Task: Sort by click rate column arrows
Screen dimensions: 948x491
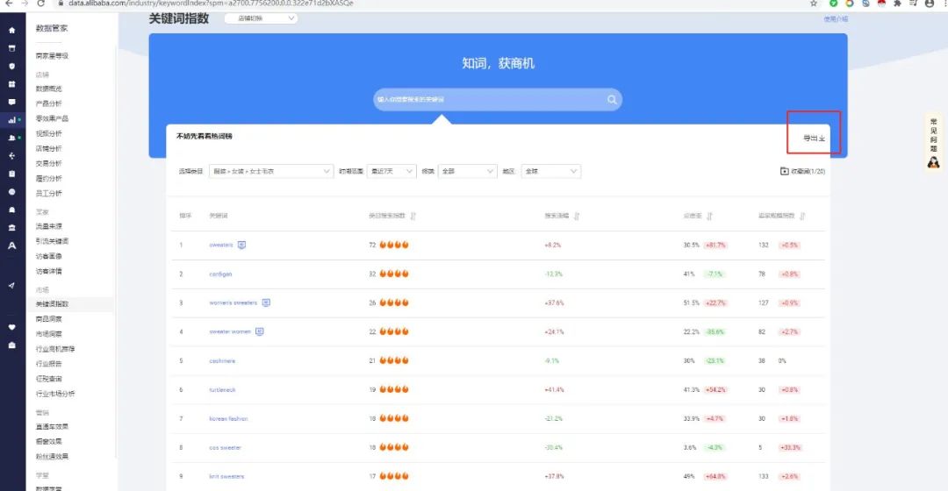Action: 710,216
